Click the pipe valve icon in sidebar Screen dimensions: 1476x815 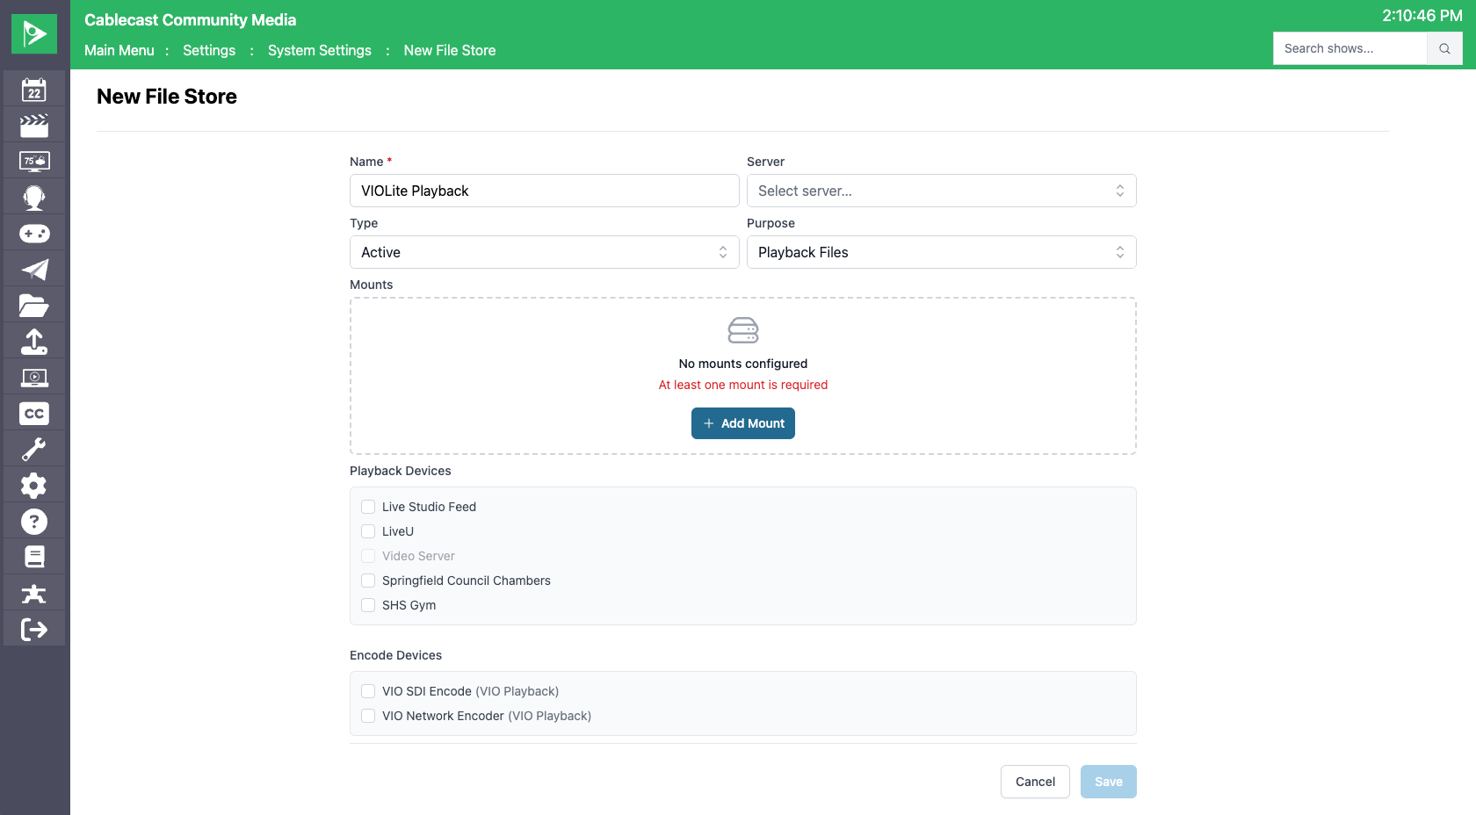(x=34, y=594)
